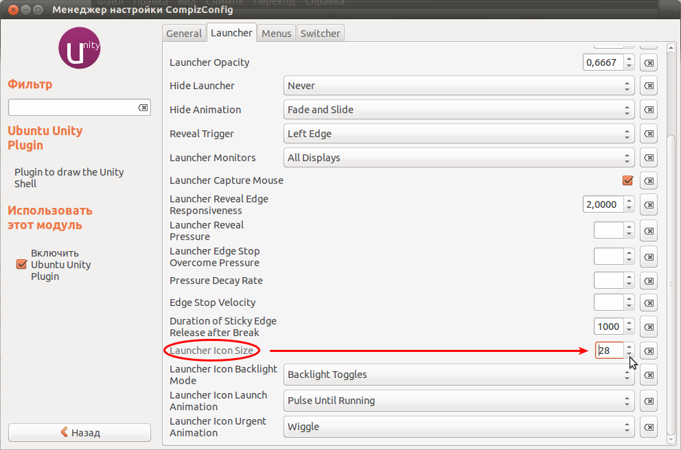Increase Launcher Reveal Edge Responsiveness value
681x450 pixels.
tap(629, 200)
